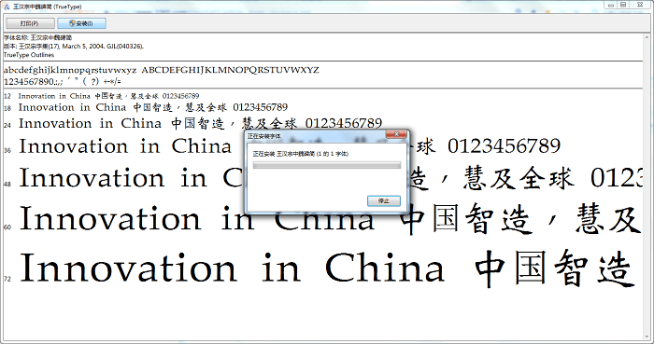
Task: Close the font installing dialog
Action: point(396,134)
